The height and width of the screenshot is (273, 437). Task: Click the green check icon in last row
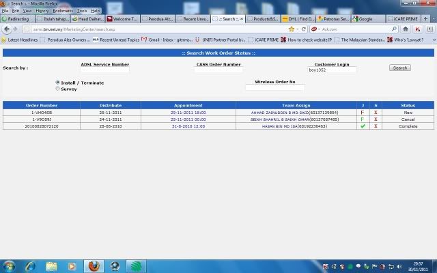coord(363,126)
